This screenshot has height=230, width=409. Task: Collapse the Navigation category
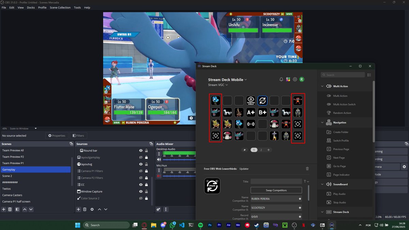[x=322, y=123]
